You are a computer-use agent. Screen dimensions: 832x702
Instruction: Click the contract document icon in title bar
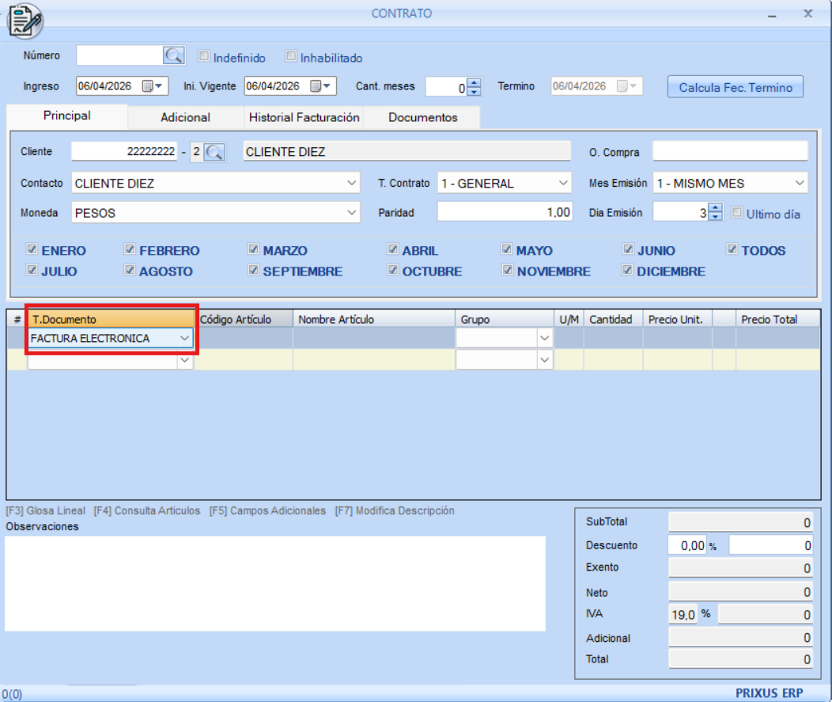click(25, 21)
